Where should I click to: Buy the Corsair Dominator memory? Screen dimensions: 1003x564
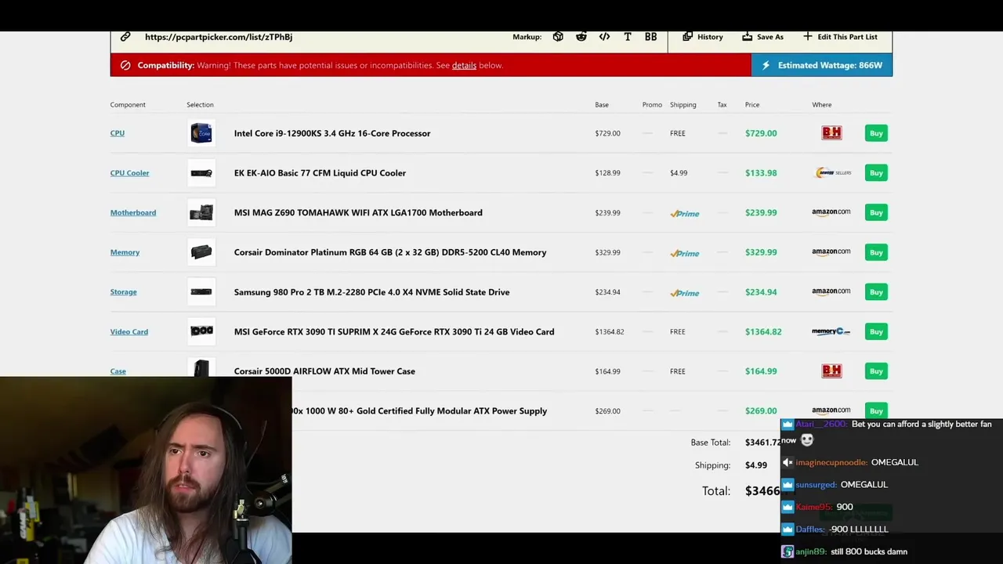click(x=876, y=252)
